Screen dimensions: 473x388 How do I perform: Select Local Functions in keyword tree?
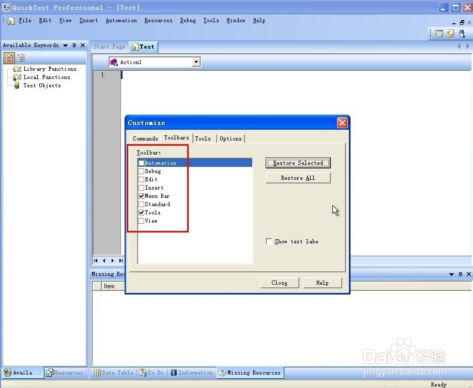pos(47,77)
